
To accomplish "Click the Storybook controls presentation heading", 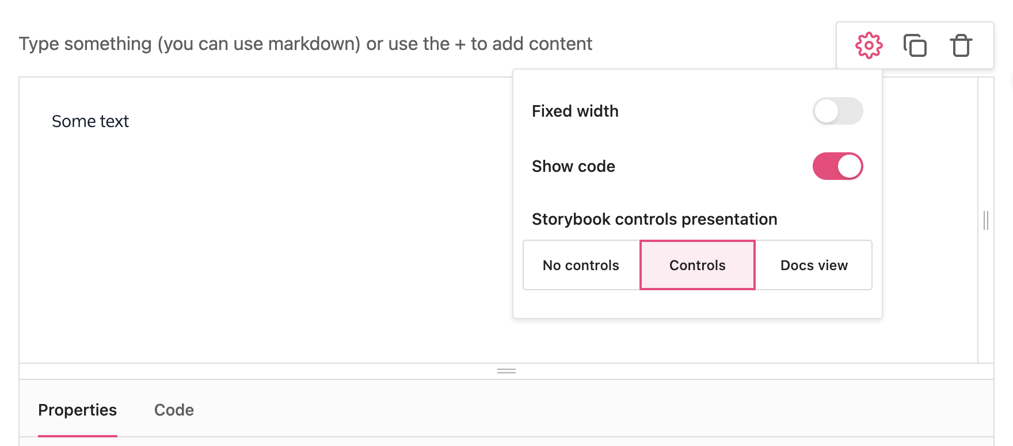I will (x=654, y=219).
